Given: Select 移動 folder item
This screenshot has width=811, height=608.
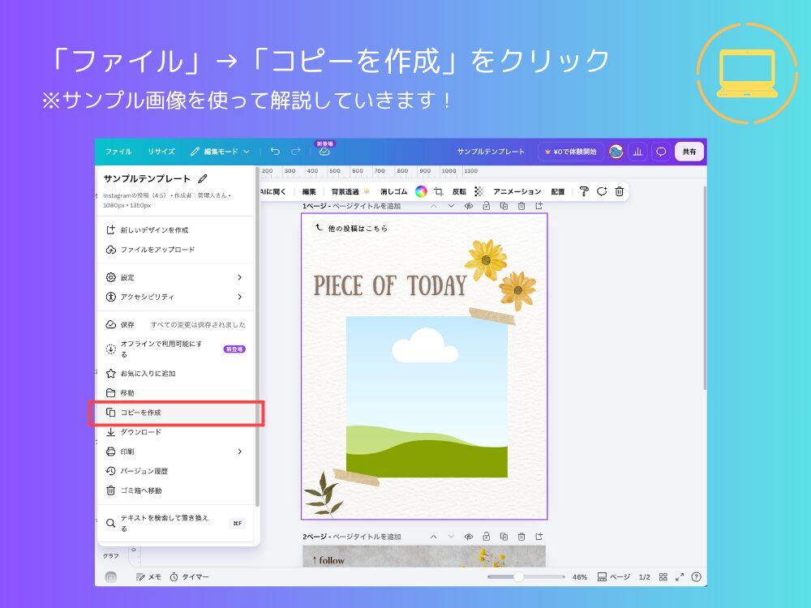Looking at the screenshot, I should pos(176,393).
